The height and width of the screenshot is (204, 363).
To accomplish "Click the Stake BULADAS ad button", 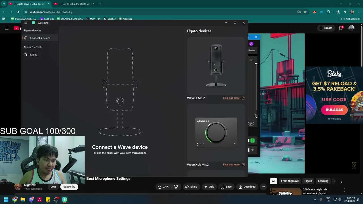I will 334,110.
